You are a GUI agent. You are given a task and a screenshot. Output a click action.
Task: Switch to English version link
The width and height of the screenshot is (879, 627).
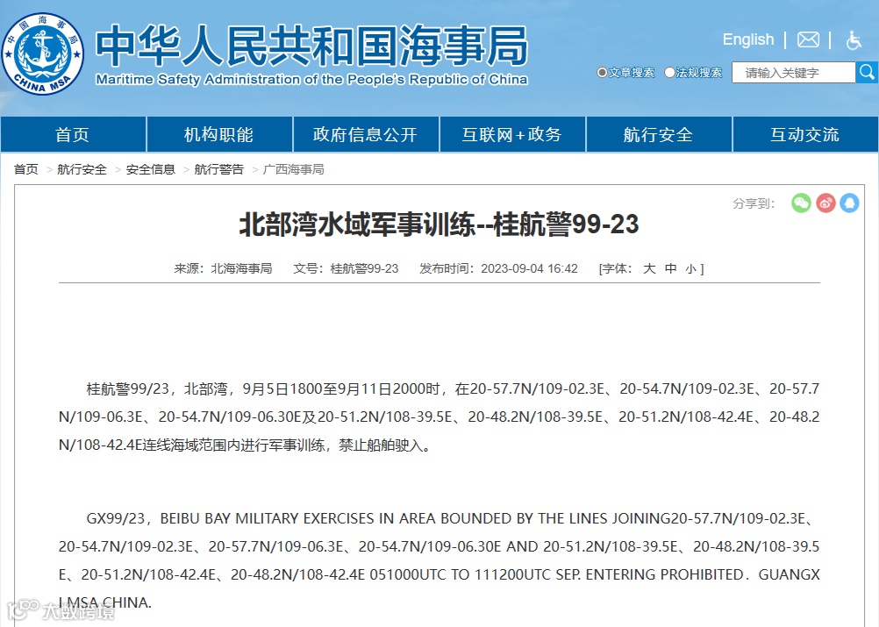pyautogui.click(x=747, y=39)
